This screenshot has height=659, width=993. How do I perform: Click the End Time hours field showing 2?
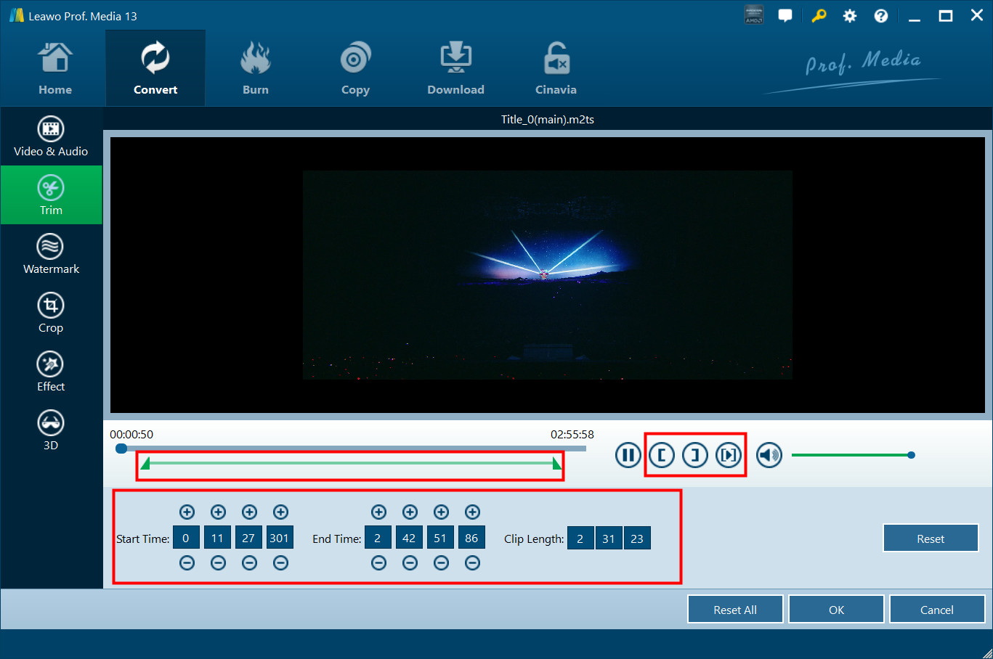[x=378, y=538]
